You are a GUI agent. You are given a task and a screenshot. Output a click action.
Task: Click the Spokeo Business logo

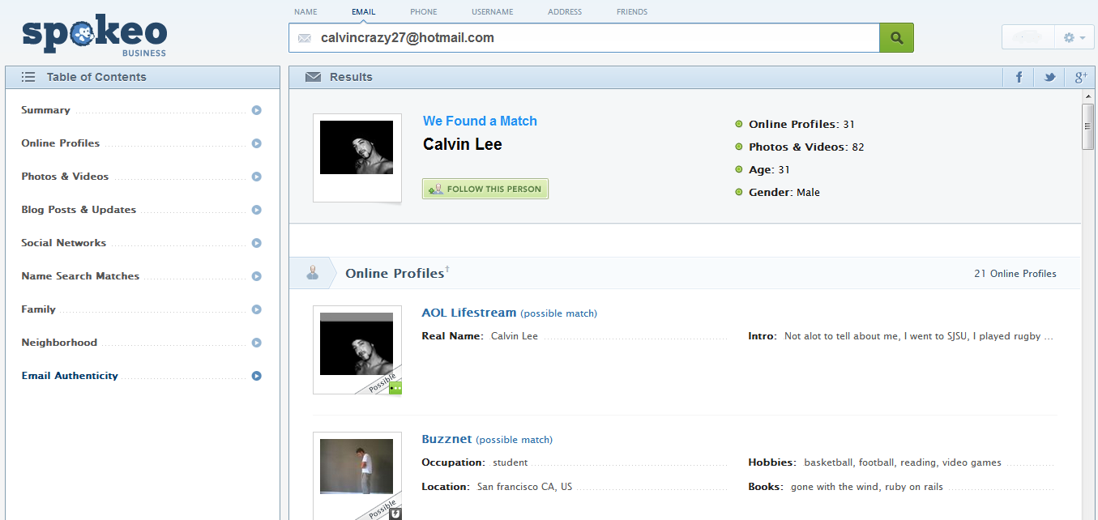point(94,37)
